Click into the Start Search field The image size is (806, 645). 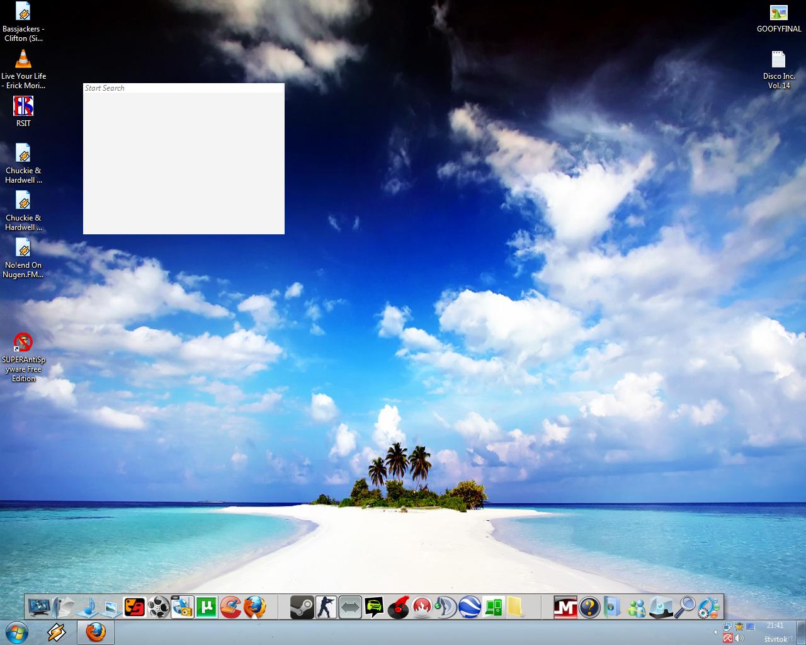tap(183, 88)
